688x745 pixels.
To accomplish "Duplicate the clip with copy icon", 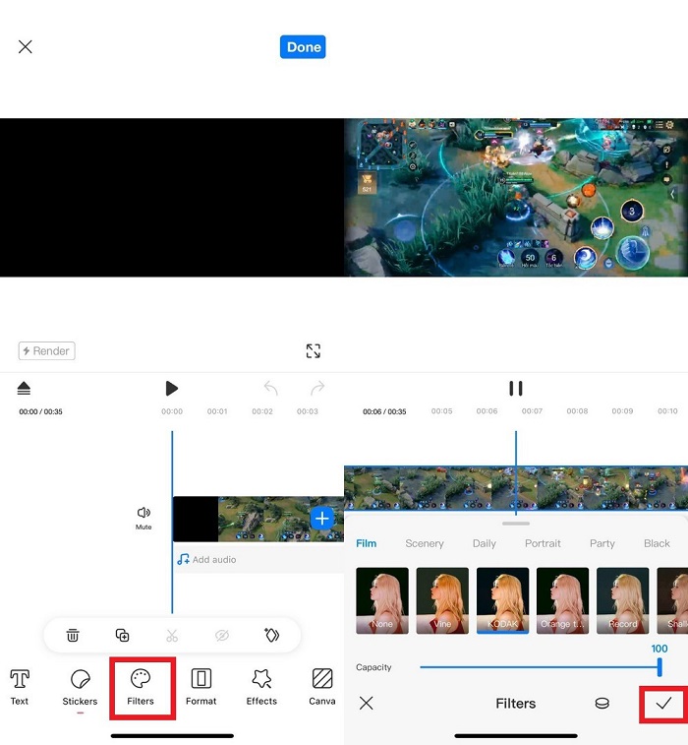I will (x=122, y=636).
